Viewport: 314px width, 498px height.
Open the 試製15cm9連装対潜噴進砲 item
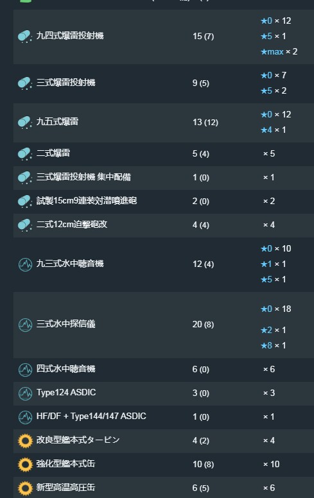pyautogui.click(x=87, y=201)
